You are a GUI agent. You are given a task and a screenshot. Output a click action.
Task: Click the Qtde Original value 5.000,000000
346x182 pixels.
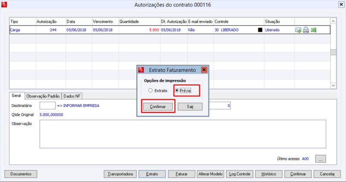click(x=51, y=115)
